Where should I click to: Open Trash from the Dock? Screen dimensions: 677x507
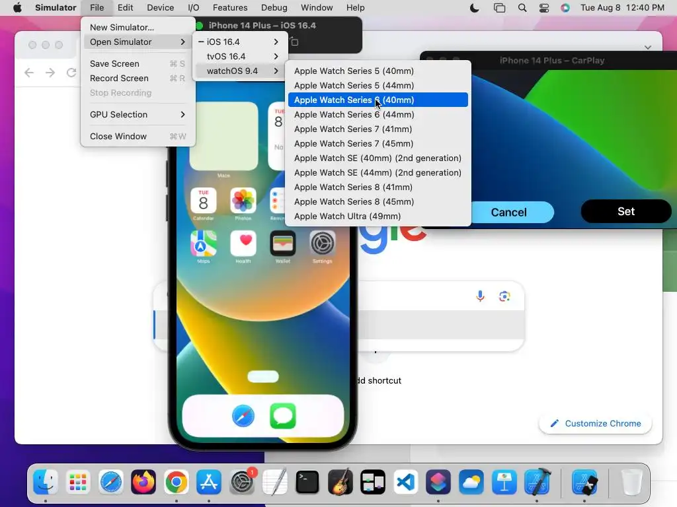[x=631, y=481]
